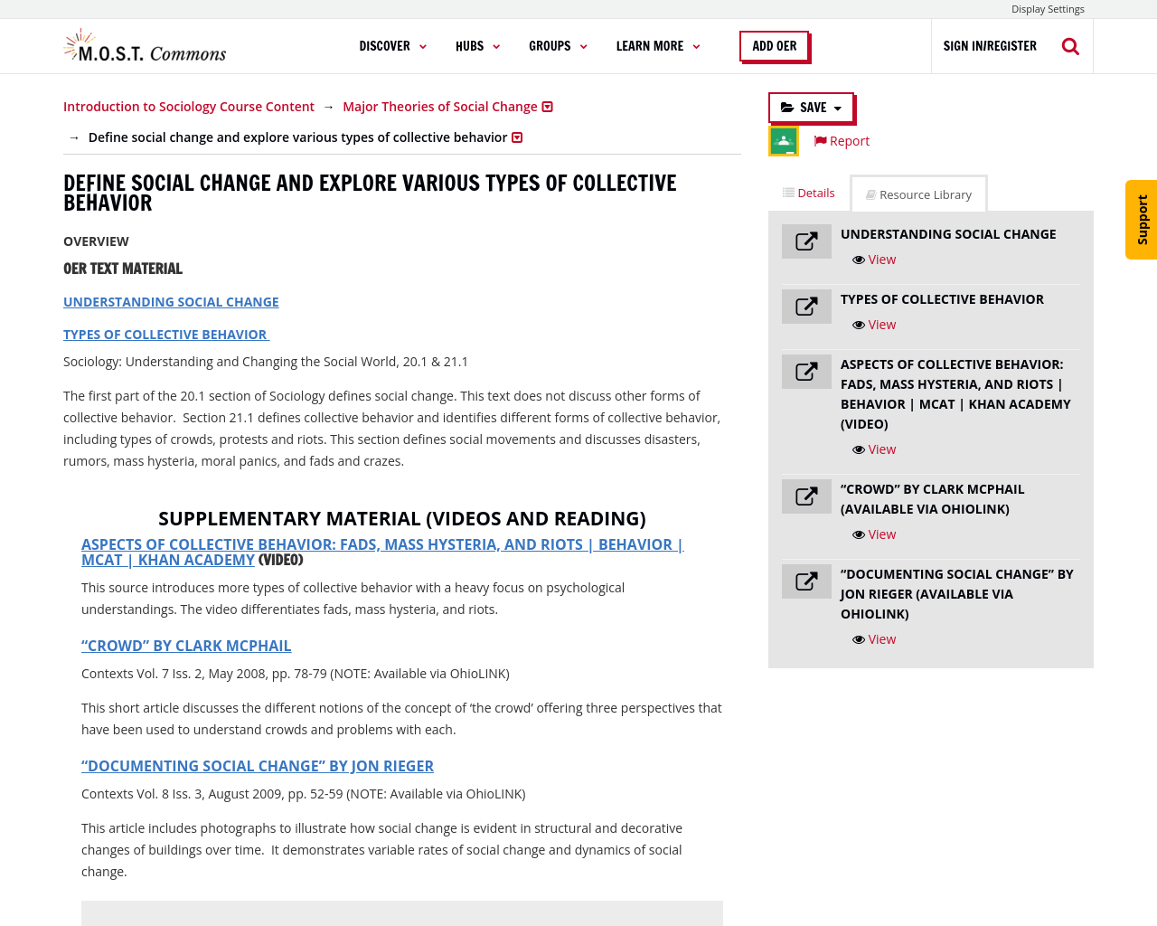Expand the Hubs menu dropdown

click(477, 46)
